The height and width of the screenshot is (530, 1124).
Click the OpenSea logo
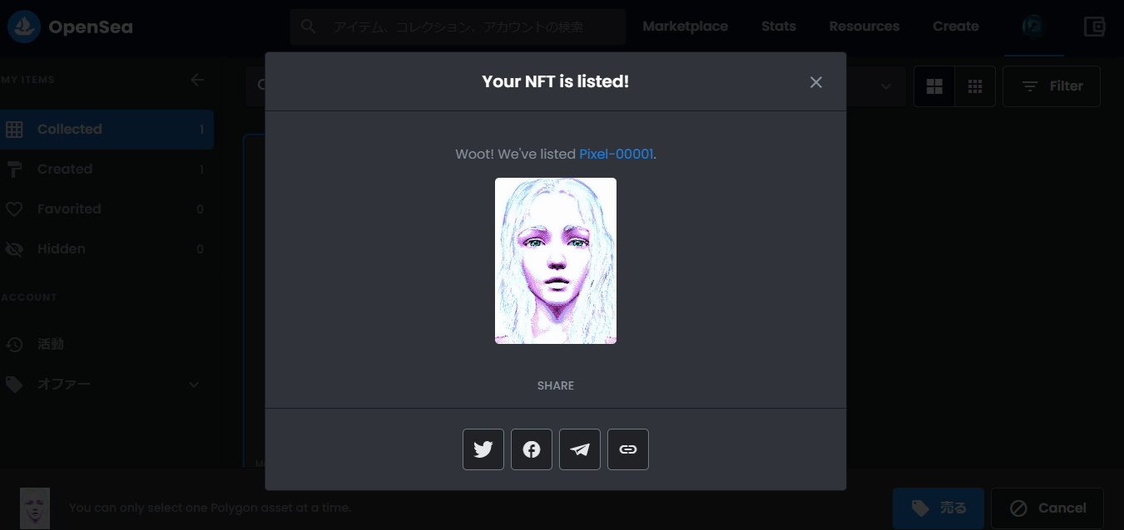70,27
